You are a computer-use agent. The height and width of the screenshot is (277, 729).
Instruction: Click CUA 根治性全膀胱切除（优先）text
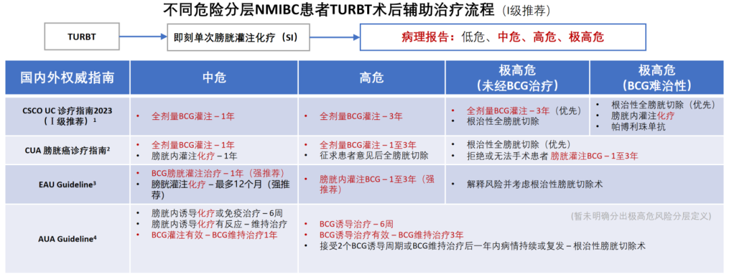[x=518, y=145]
